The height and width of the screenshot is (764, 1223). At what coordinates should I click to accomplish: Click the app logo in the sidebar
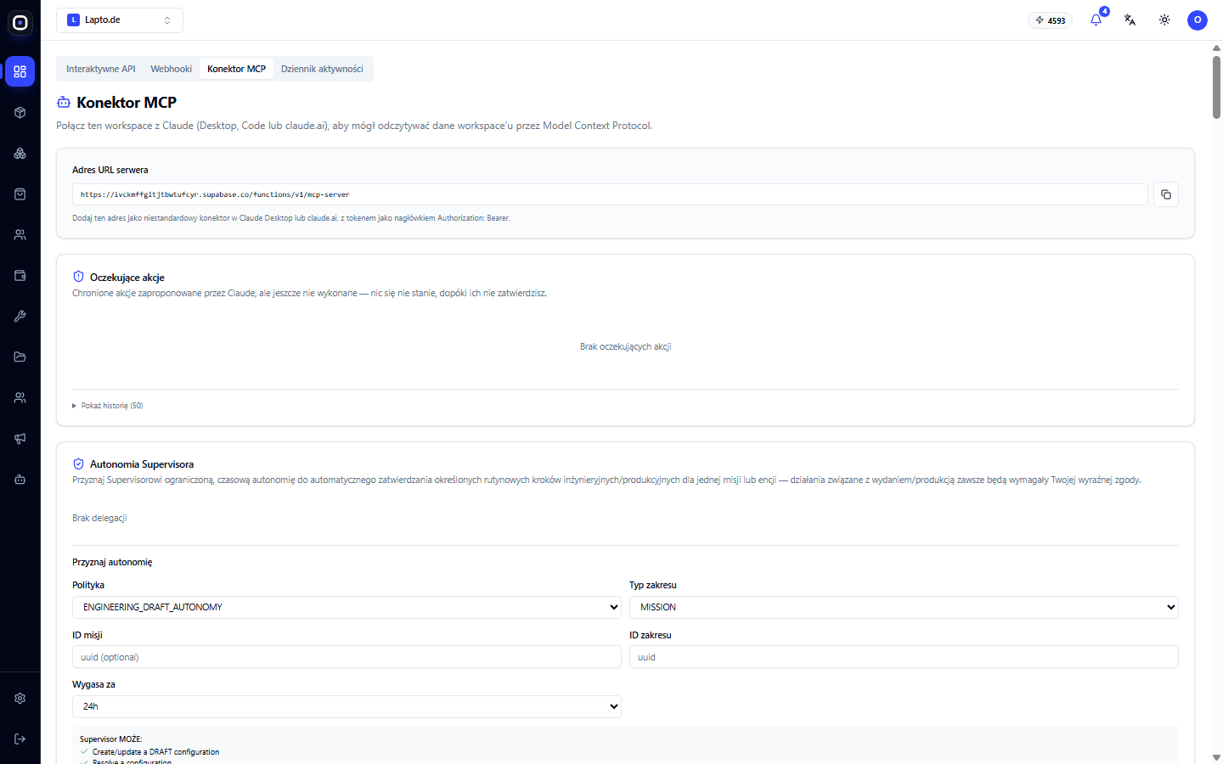coord(20,23)
